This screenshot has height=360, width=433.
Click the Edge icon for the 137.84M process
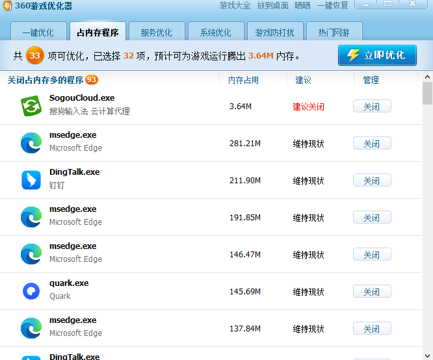tap(31, 328)
